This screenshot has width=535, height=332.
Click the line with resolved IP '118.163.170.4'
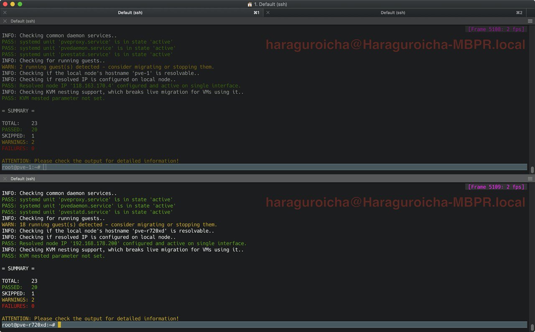(121, 86)
